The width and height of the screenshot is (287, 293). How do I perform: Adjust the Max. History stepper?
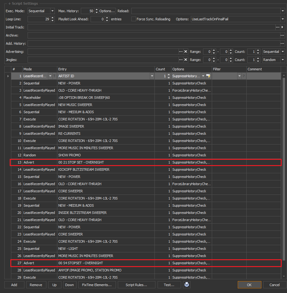click(x=97, y=11)
